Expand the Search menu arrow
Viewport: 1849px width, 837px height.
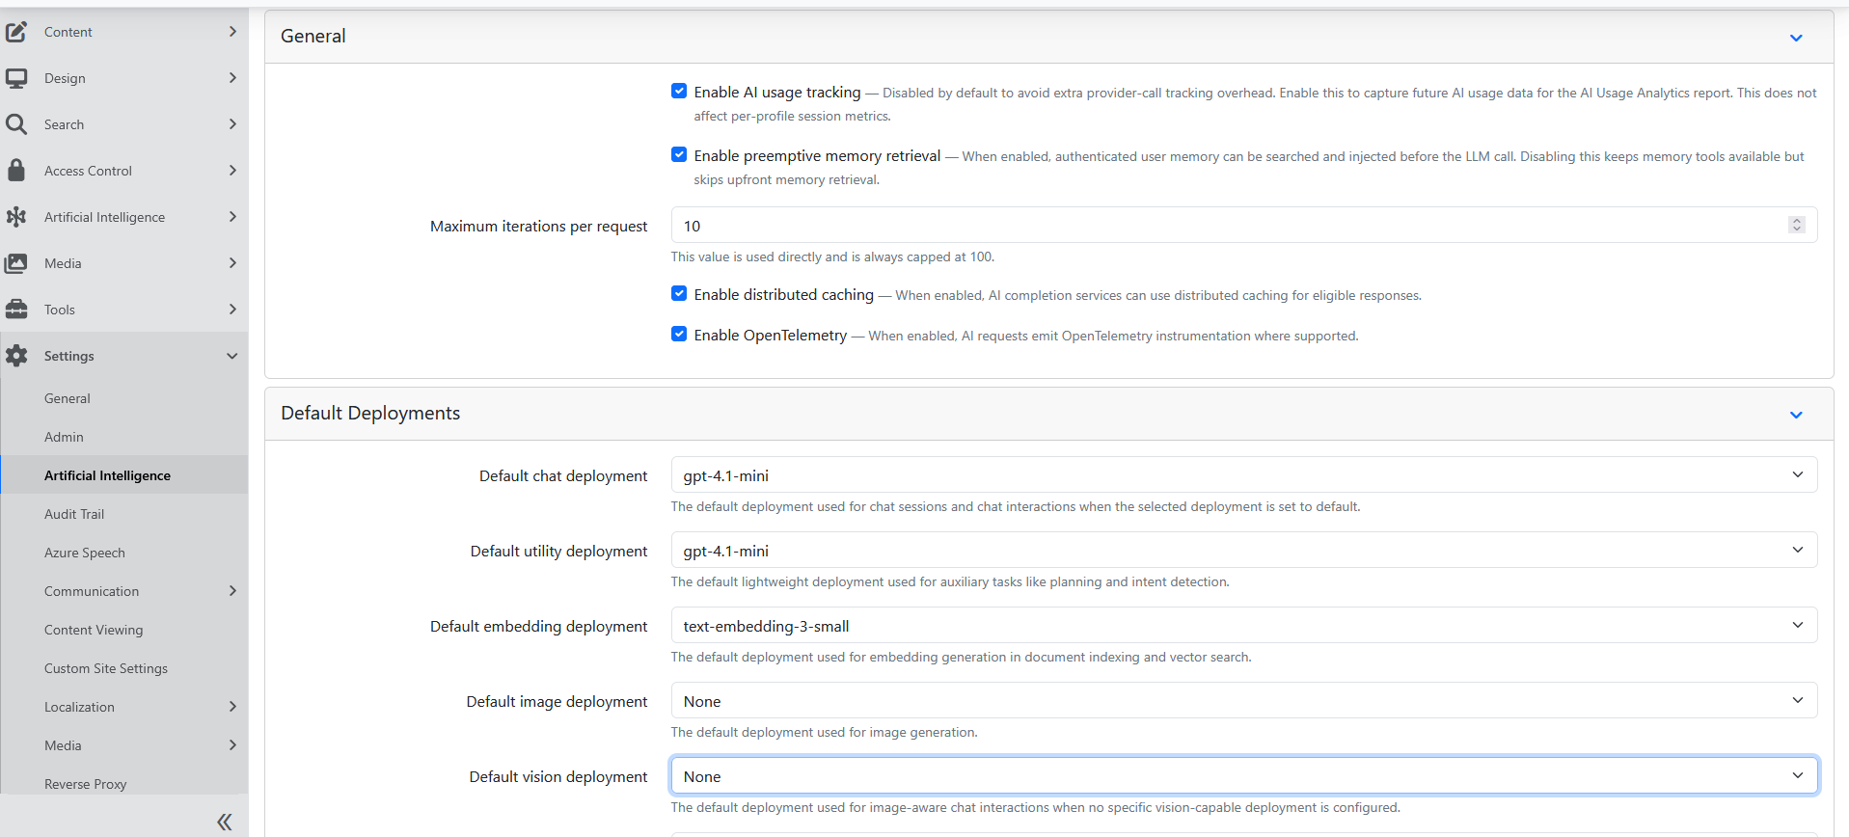coord(232,124)
